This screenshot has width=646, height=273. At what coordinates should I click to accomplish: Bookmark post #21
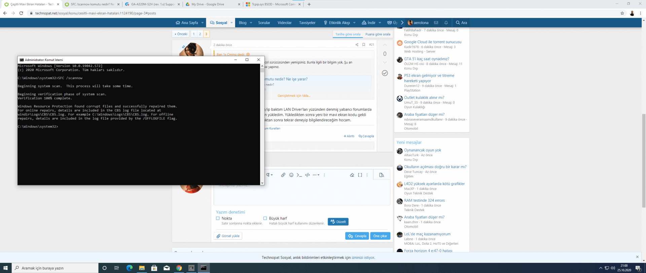click(364, 45)
